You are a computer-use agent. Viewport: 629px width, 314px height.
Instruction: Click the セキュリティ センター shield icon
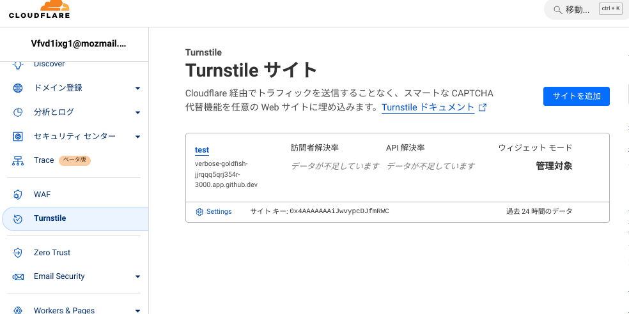(18, 137)
